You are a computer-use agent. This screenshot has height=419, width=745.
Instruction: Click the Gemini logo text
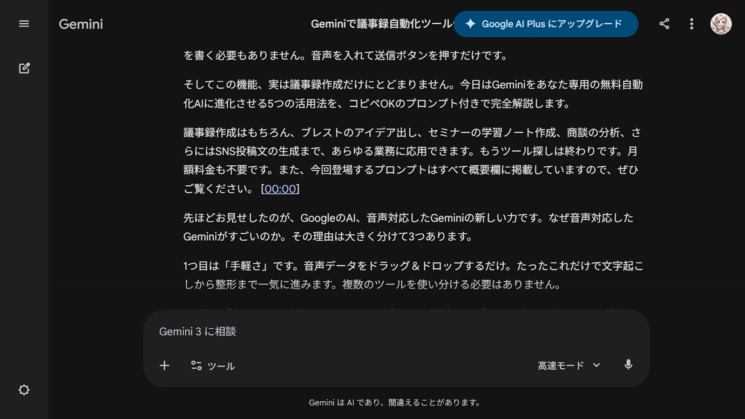[81, 24]
